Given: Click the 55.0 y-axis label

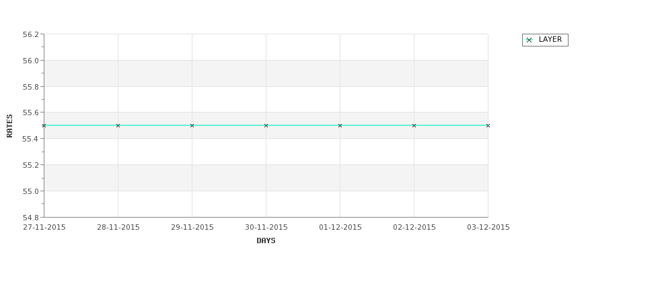Looking at the screenshot, I should [30, 191].
